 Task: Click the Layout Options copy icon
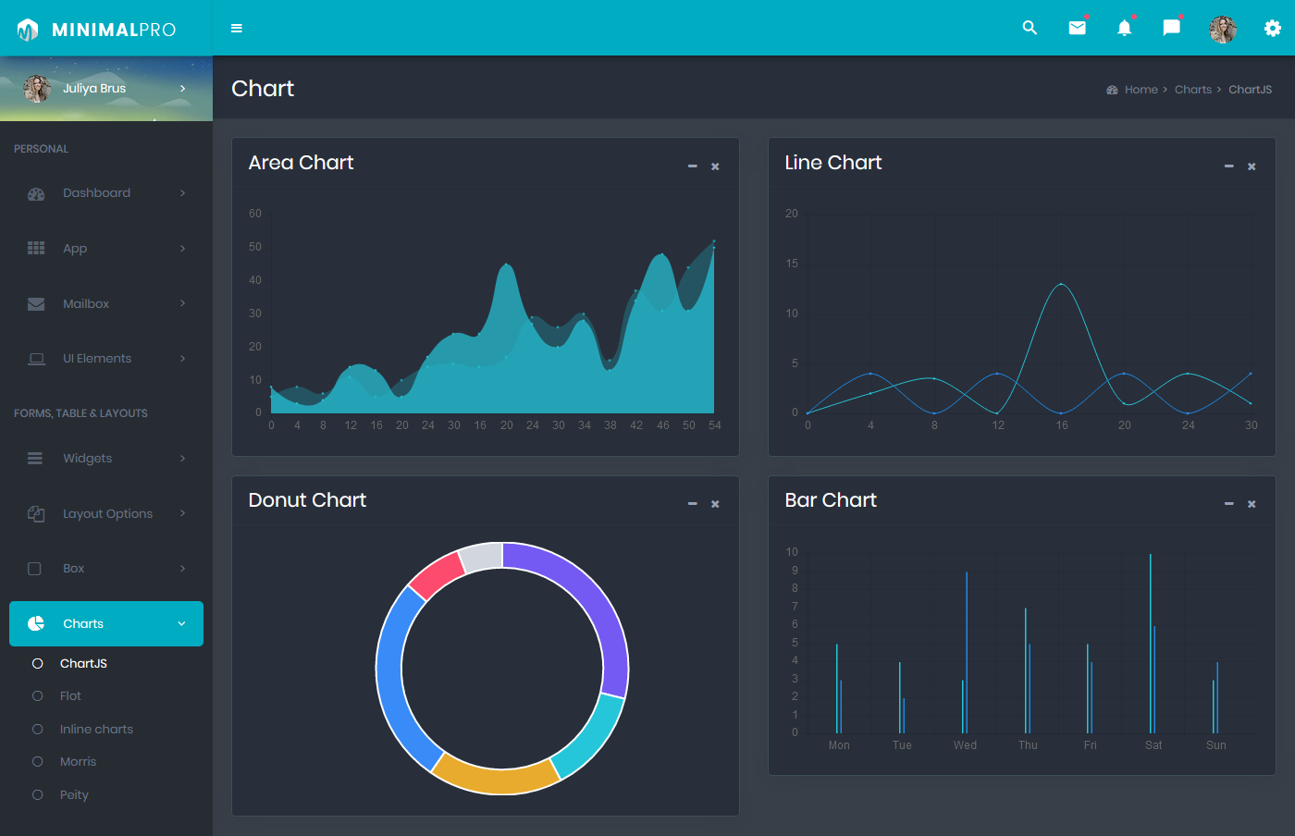click(36, 513)
